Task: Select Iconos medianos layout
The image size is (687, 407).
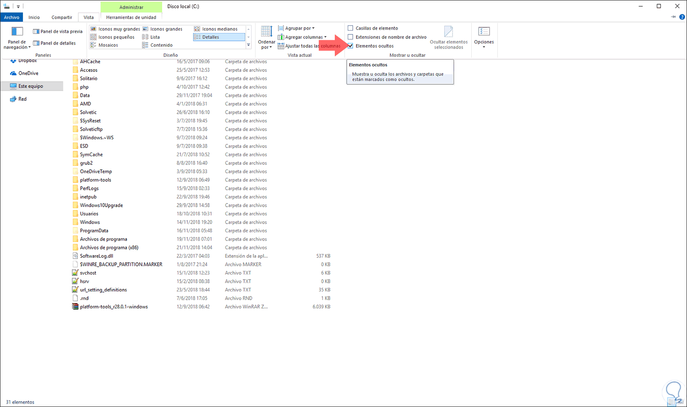Action: tap(216, 29)
